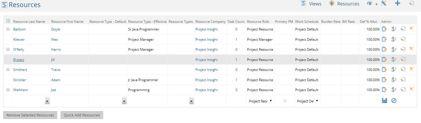Tick the checkbox beside Walkham
This screenshot has height=123, width=421.
(x=8, y=90)
